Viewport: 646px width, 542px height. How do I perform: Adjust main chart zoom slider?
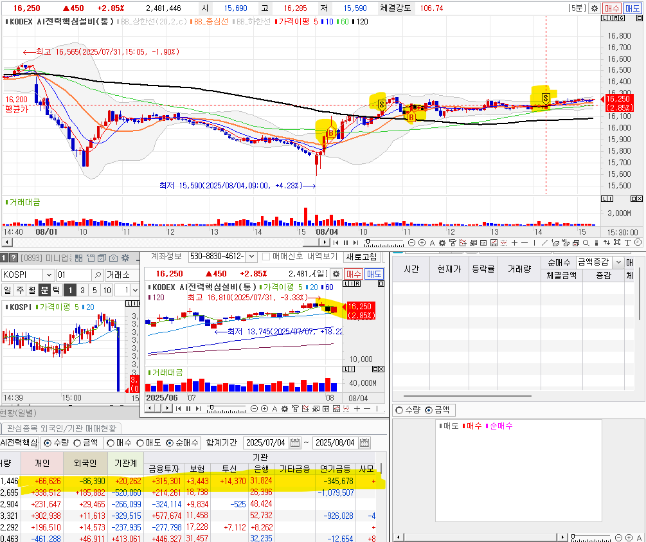tap(368, 242)
